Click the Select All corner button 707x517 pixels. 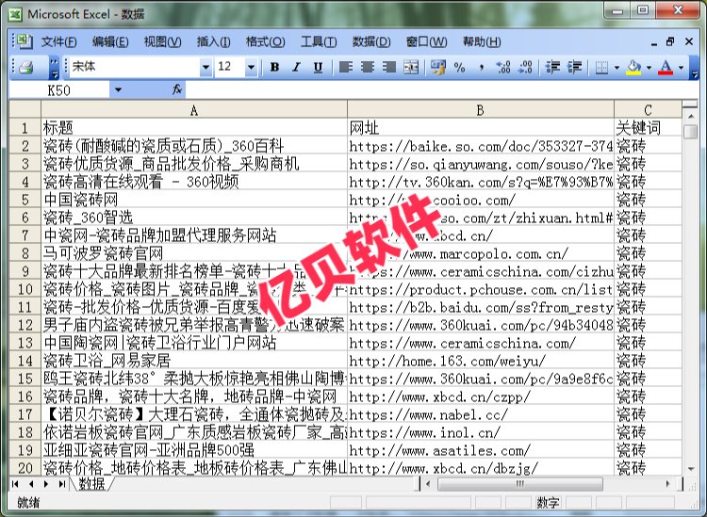click(25, 110)
